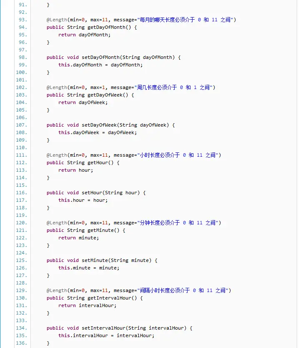Viewport: 308px width, 348px height.
Task: Click 'this.hour = hour;' statement
Action: coord(83,200)
